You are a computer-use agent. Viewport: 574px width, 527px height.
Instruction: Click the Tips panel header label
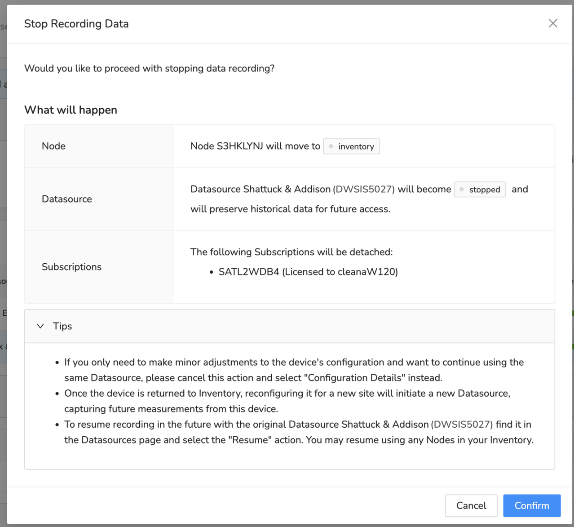62,326
